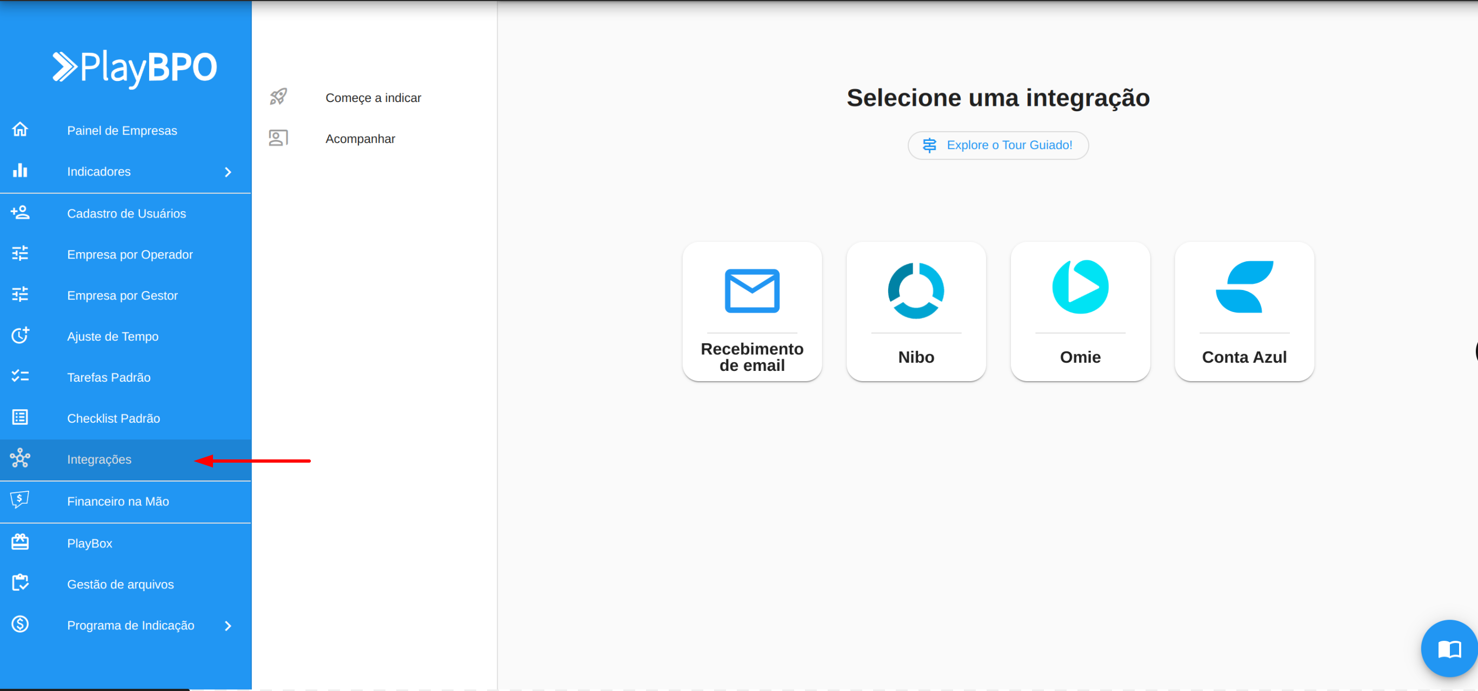Select Recebimento de email integration card label
The width and height of the screenshot is (1478, 691).
tap(751, 357)
